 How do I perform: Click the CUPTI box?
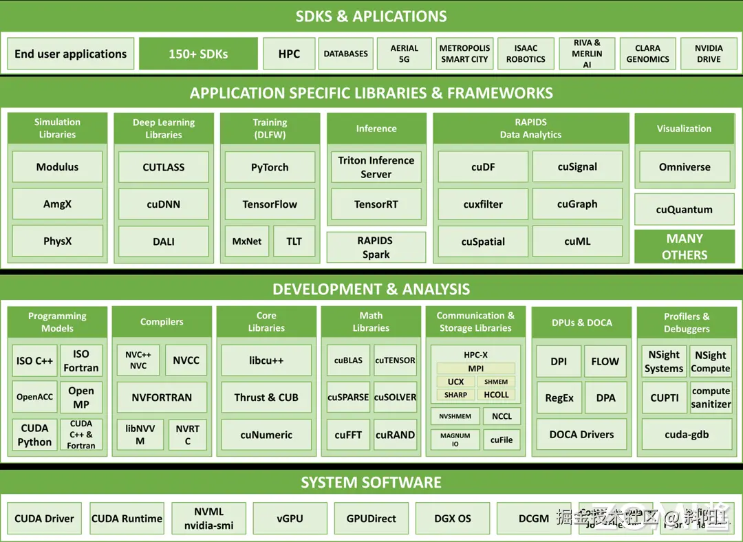click(665, 398)
